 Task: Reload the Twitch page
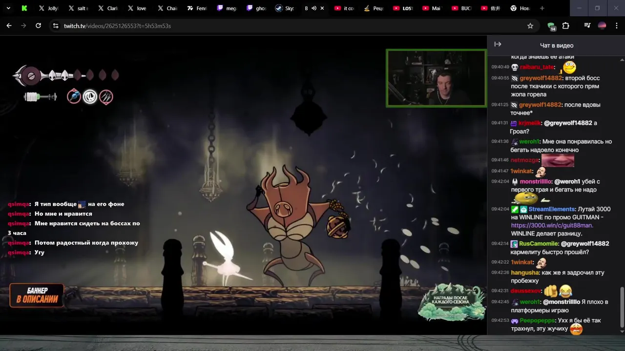(x=38, y=26)
